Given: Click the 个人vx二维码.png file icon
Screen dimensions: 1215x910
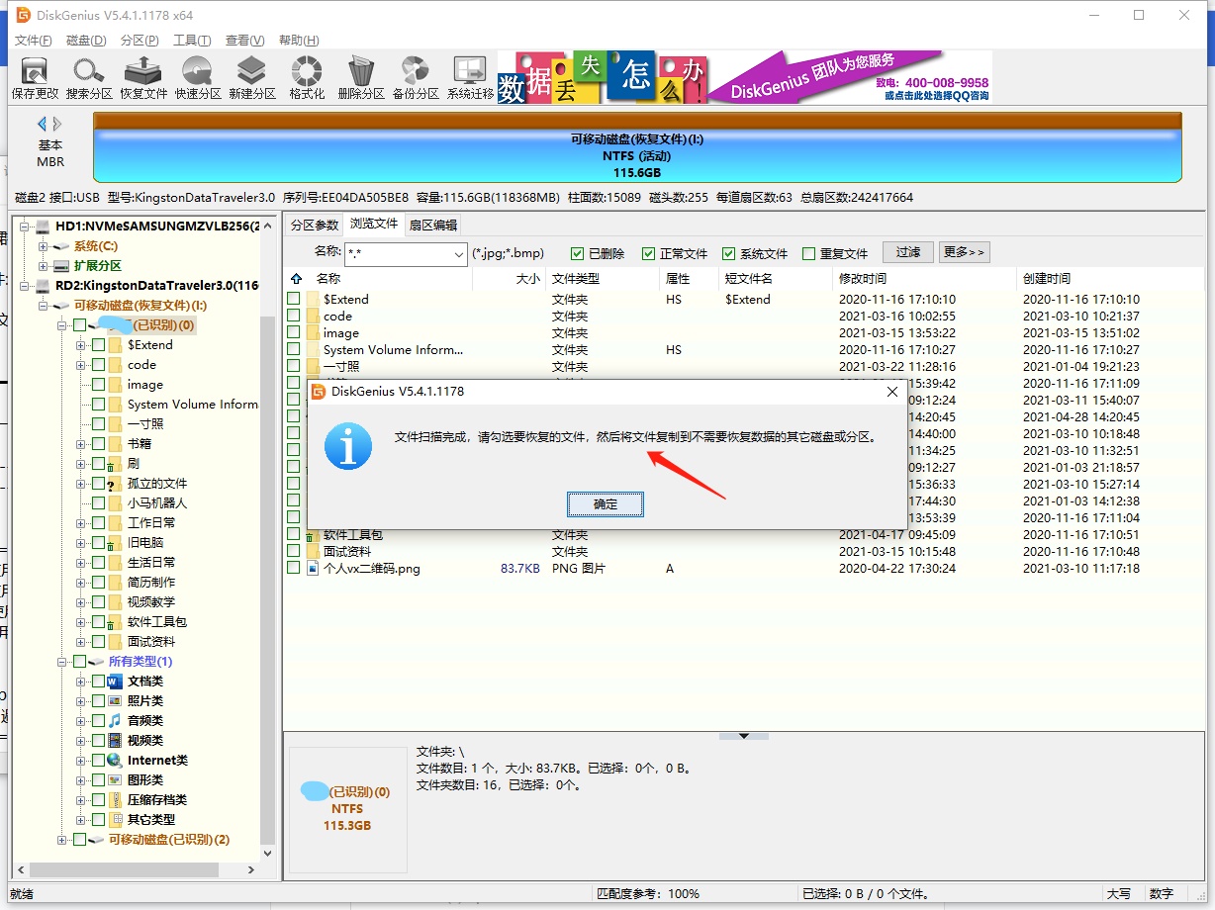Looking at the screenshot, I should pyautogui.click(x=314, y=569).
